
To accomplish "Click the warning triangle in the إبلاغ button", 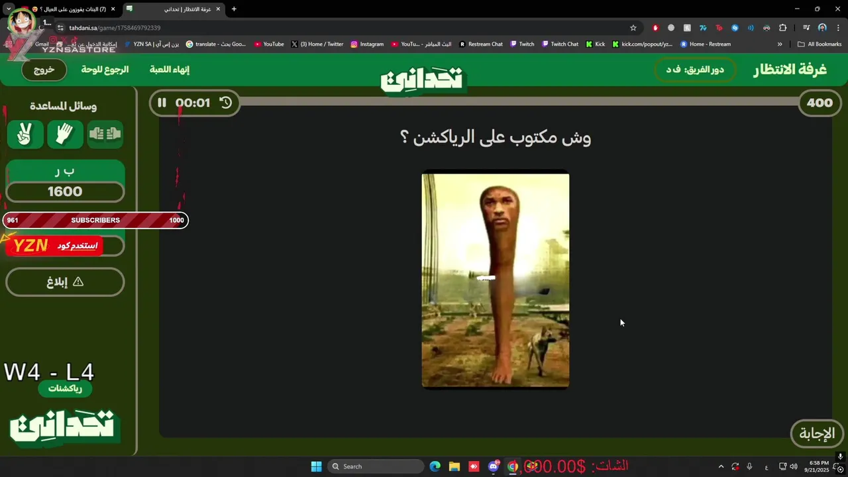I will 78,282.
